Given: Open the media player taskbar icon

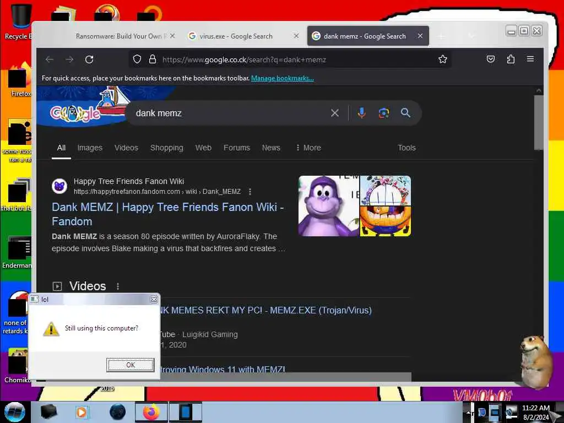Looking at the screenshot, I should pyautogui.click(x=82, y=412).
